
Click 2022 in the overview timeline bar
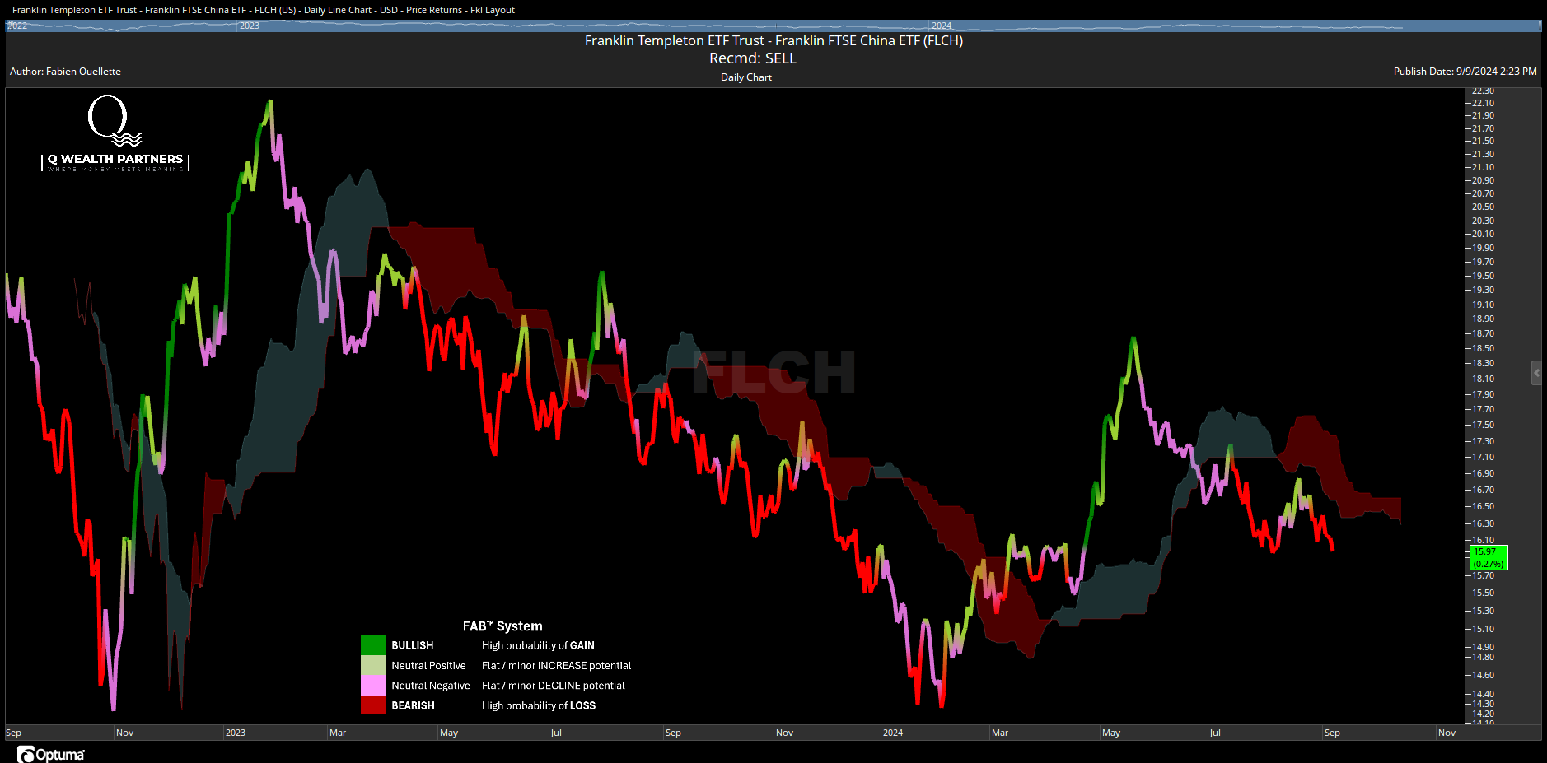click(17, 26)
